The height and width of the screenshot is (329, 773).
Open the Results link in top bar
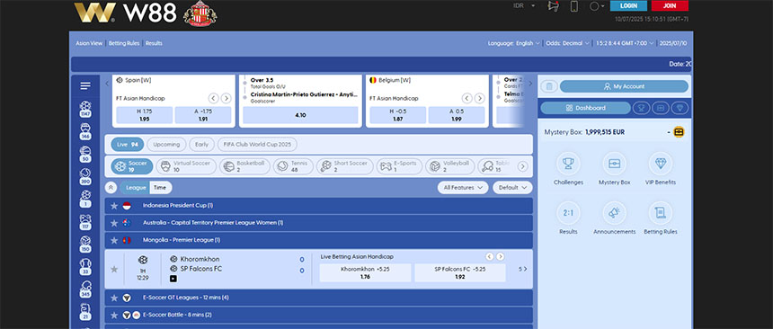click(154, 43)
